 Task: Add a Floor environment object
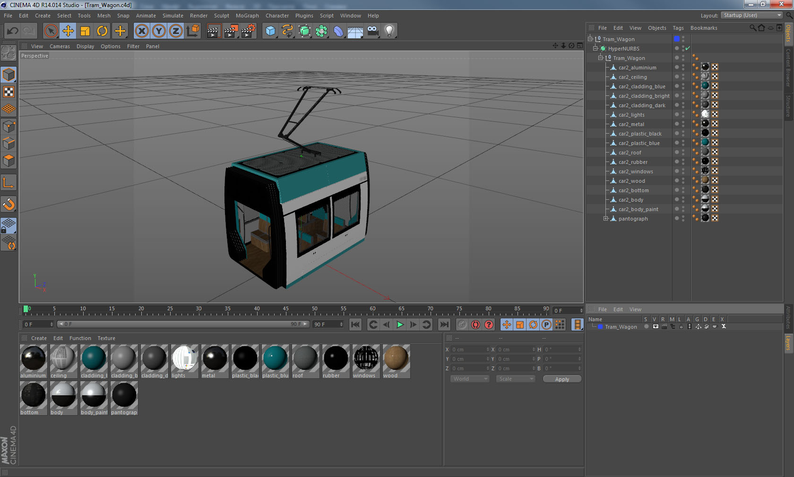(355, 31)
